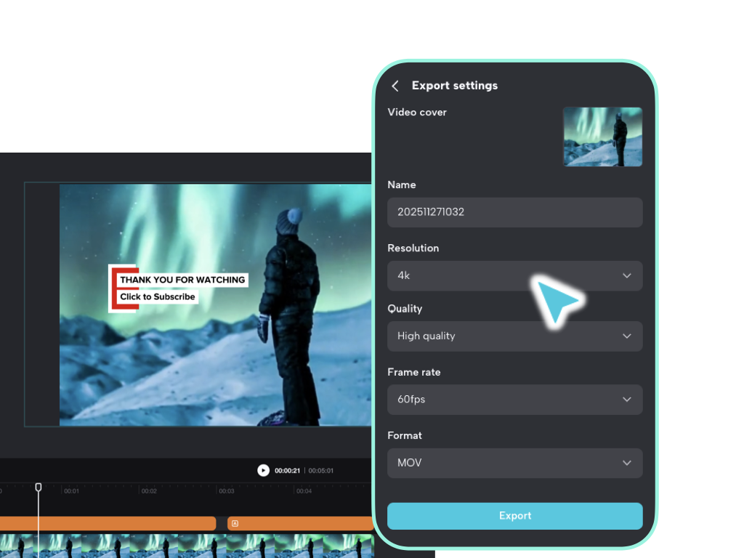Image resolution: width=744 pixels, height=558 pixels.
Task: Select the first orange subtitle clip
Action: [109, 523]
